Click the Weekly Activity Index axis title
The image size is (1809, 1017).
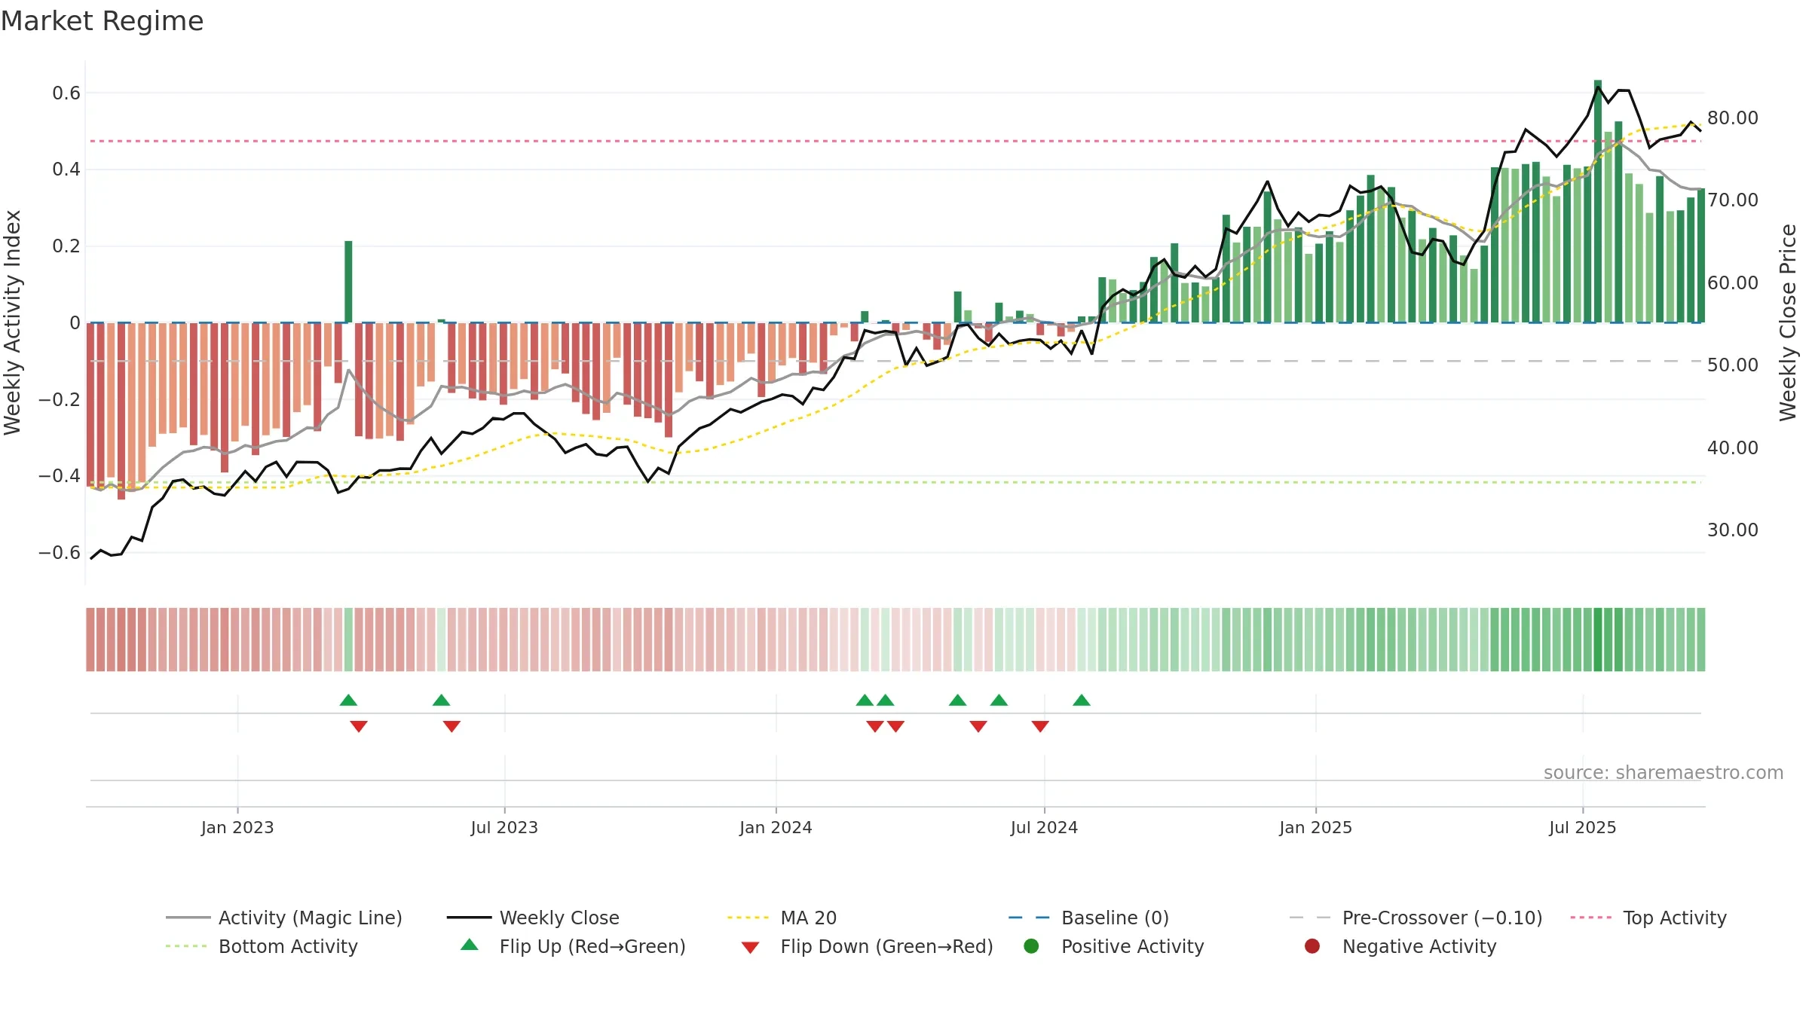[x=13, y=322]
